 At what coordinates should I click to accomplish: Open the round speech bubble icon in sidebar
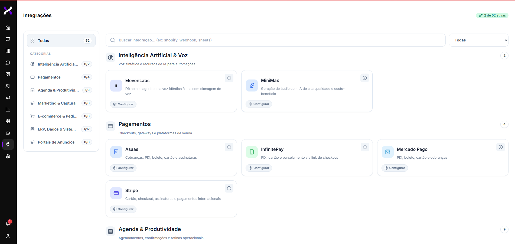tap(8, 63)
